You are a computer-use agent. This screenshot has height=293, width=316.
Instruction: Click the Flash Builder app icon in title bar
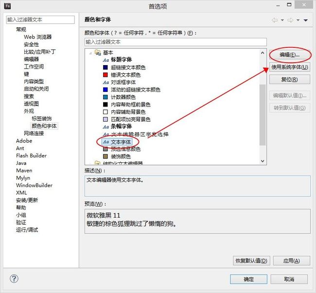click(x=7, y=6)
